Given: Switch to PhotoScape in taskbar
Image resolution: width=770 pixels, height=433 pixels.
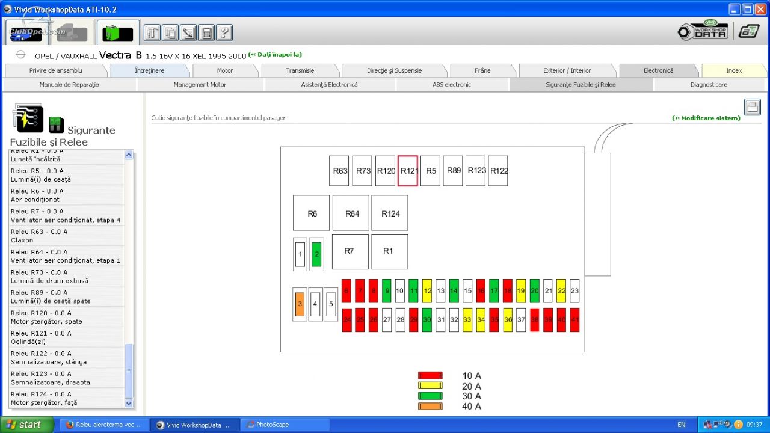Looking at the screenshot, I should pos(285,425).
